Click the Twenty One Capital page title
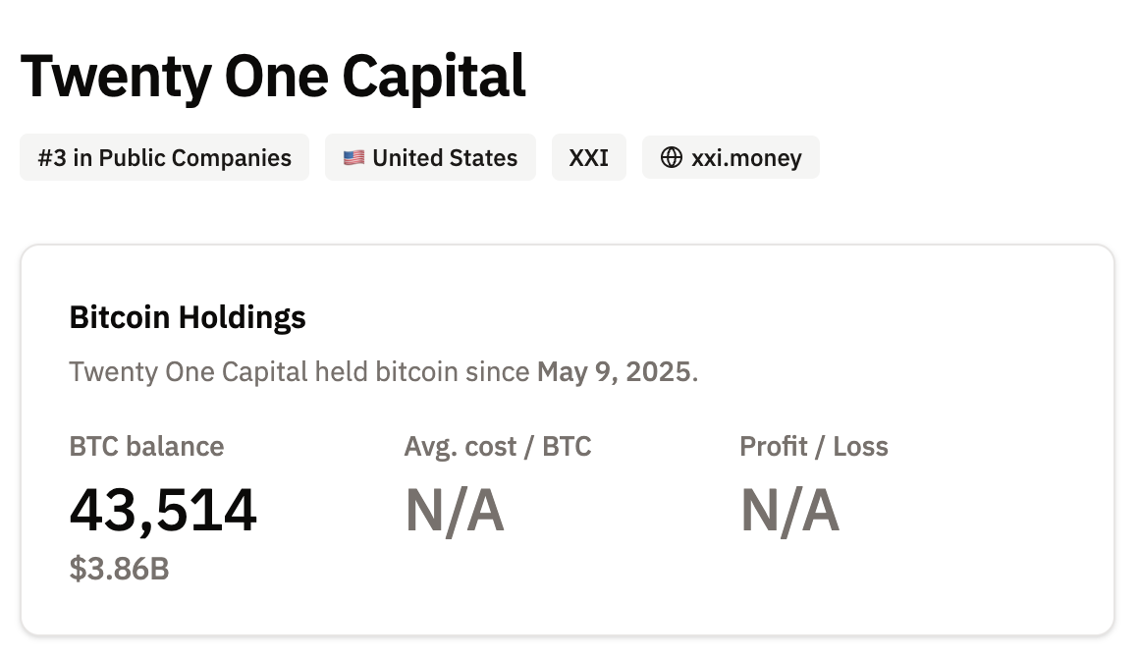 (x=273, y=76)
